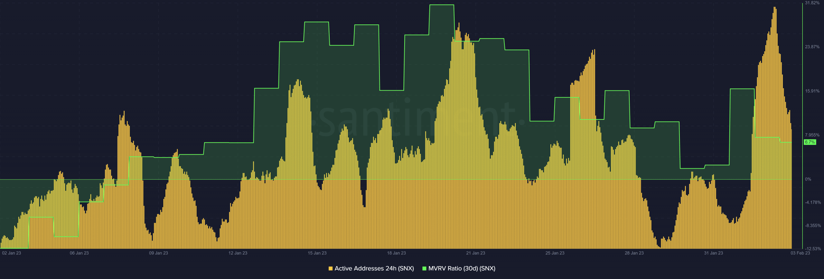Click the 28 Jan 23 date label
The width and height of the screenshot is (824, 279).
point(634,253)
